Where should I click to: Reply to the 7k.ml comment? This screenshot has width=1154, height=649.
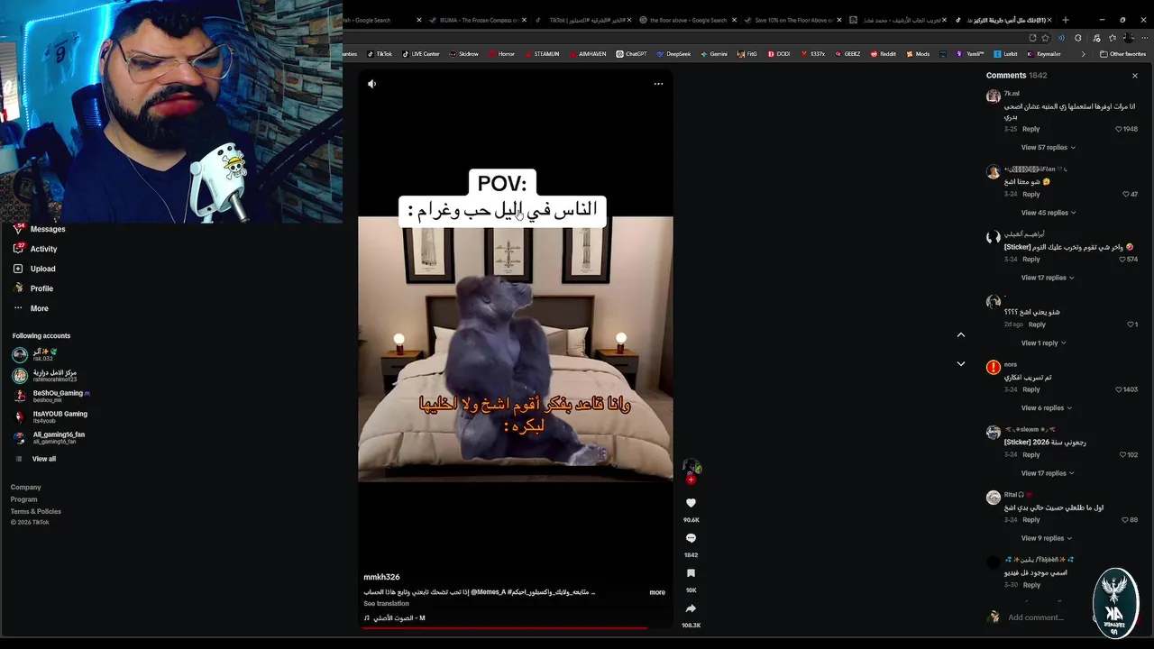[x=1031, y=129]
